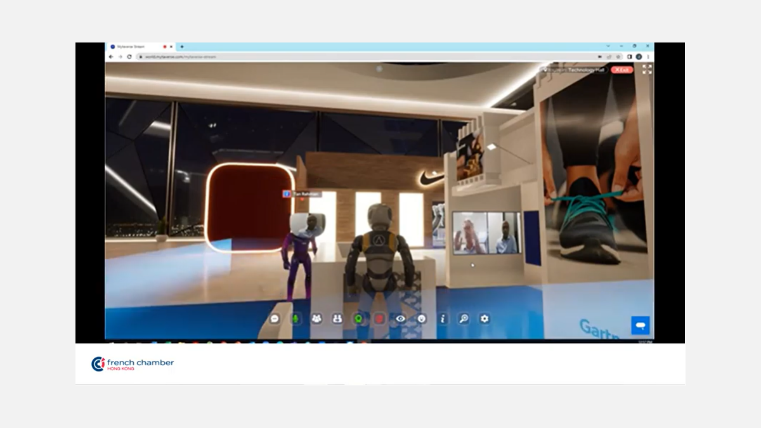Screen dimensions: 761x428
Task: Open the settings gear in bottom toolbar
Action: point(485,319)
